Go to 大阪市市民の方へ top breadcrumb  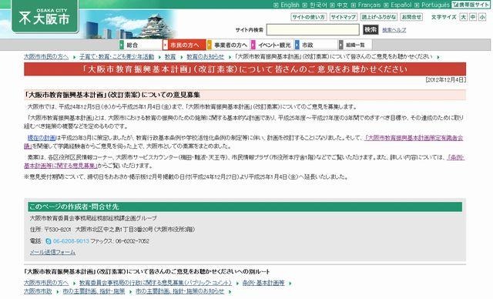click(x=46, y=56)
